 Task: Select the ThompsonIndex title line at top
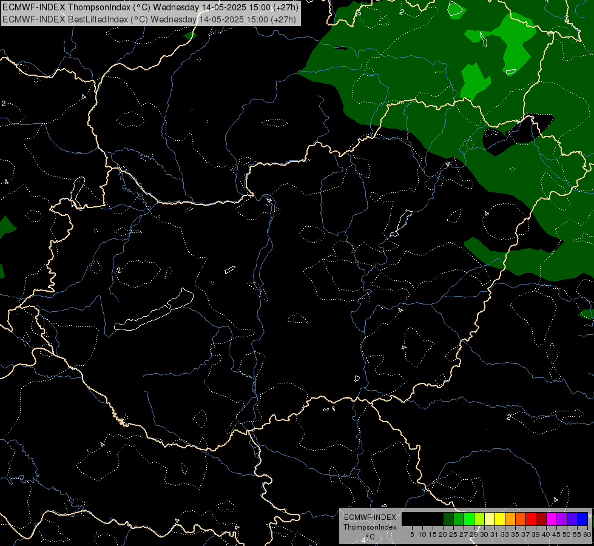coord(150,7)
